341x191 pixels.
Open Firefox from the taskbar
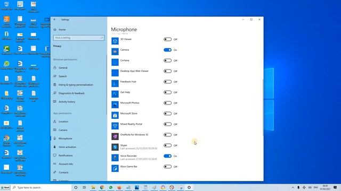pyautogui.click(x=119, y=187)
